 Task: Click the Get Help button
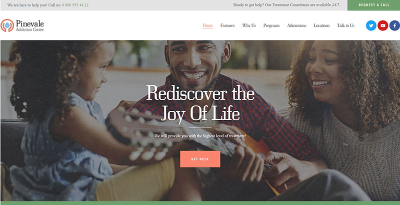click(x=200, y=159)
